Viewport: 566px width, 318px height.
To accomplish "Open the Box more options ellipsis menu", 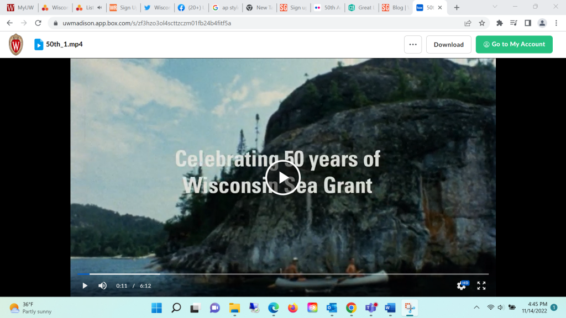I will [x=412, y=44].
